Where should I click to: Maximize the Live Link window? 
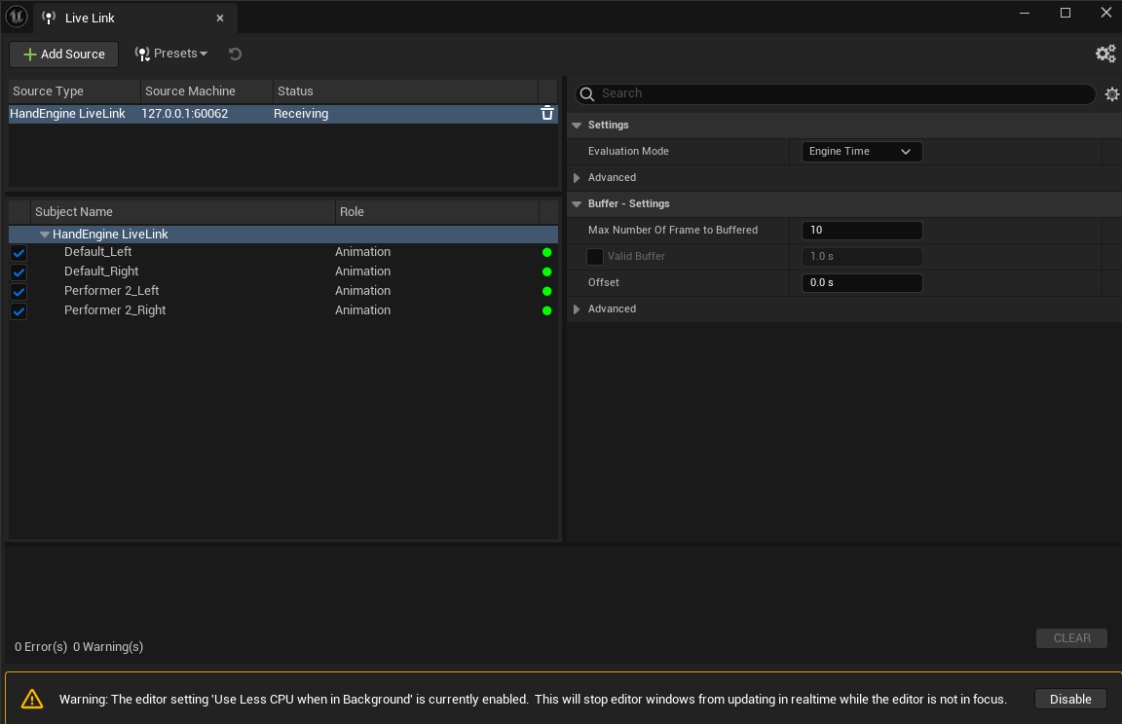point(1065,13)
